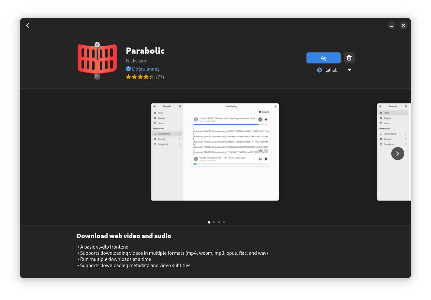Click the "Download web video and audio" heading

click(124, 236)
